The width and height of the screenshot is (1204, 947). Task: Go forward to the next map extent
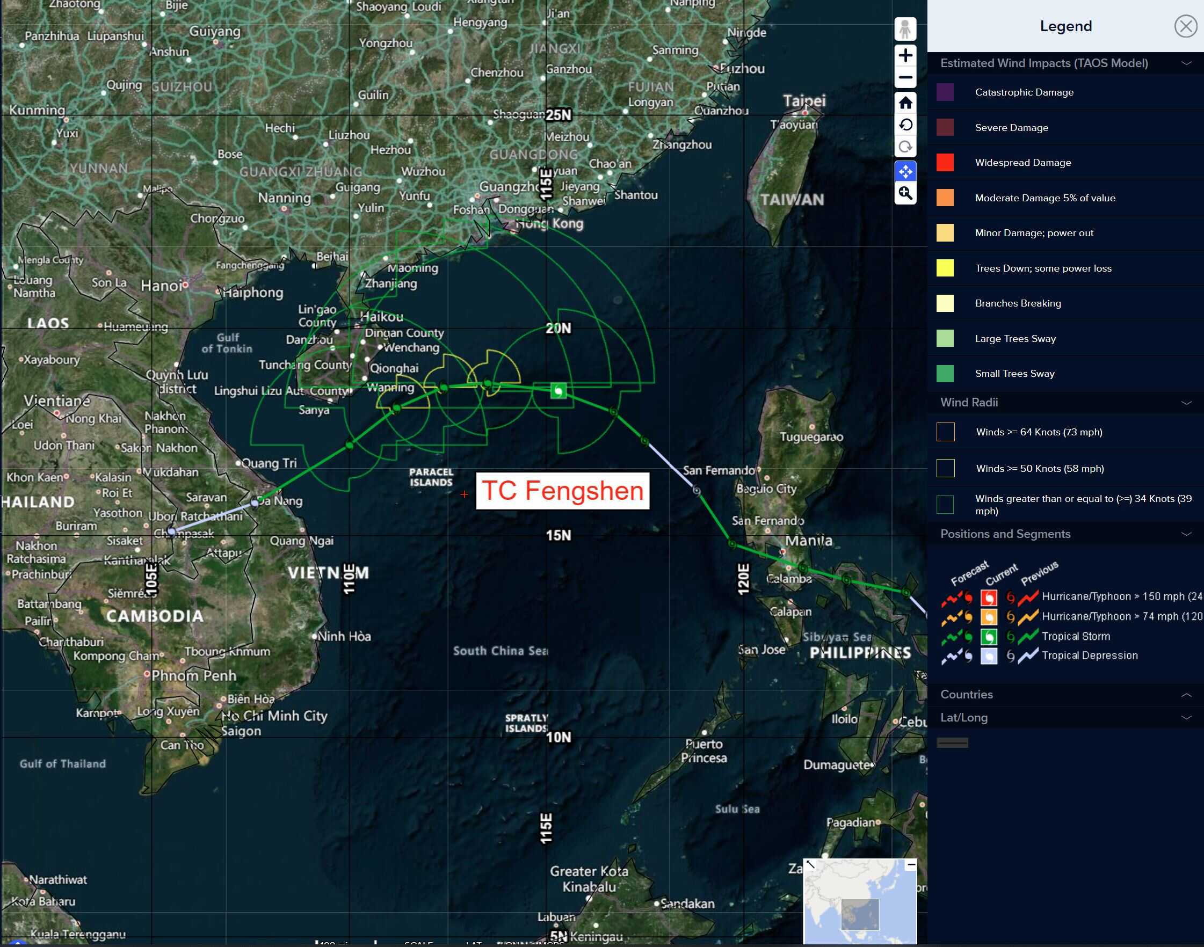(905, 147)
